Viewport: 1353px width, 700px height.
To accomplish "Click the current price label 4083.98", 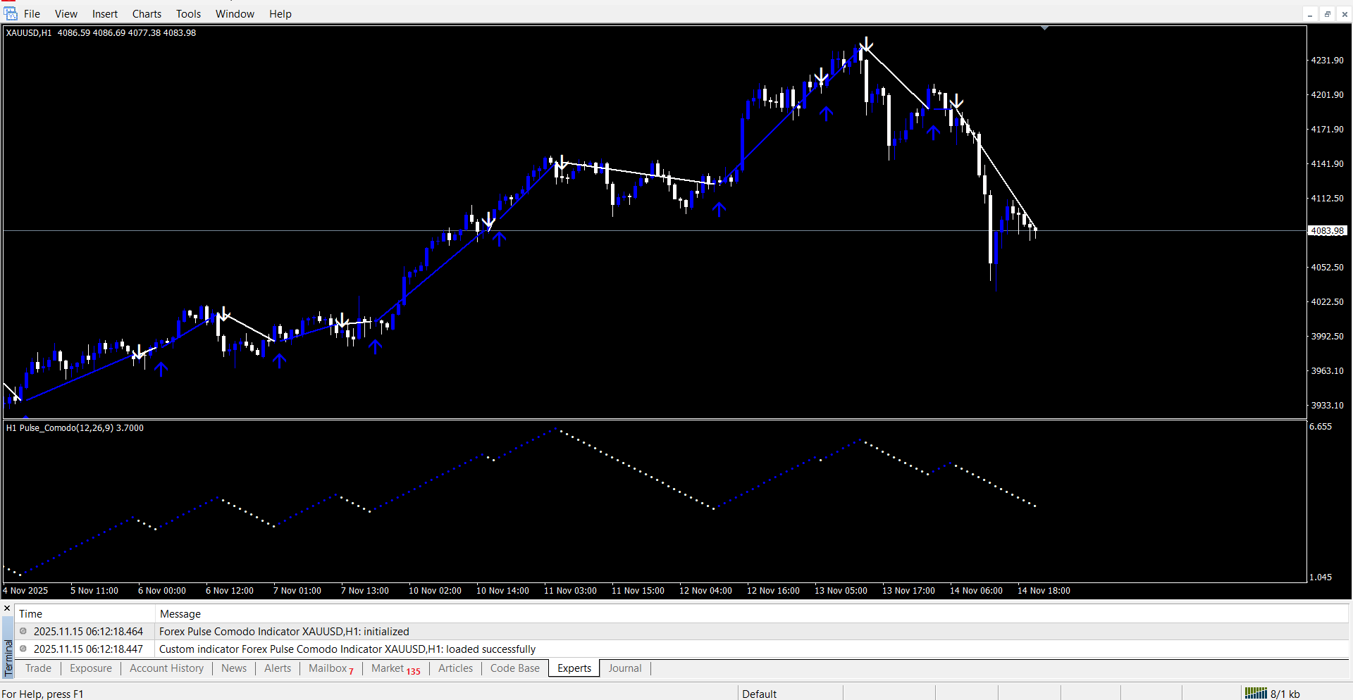I will coord(1328,231).
